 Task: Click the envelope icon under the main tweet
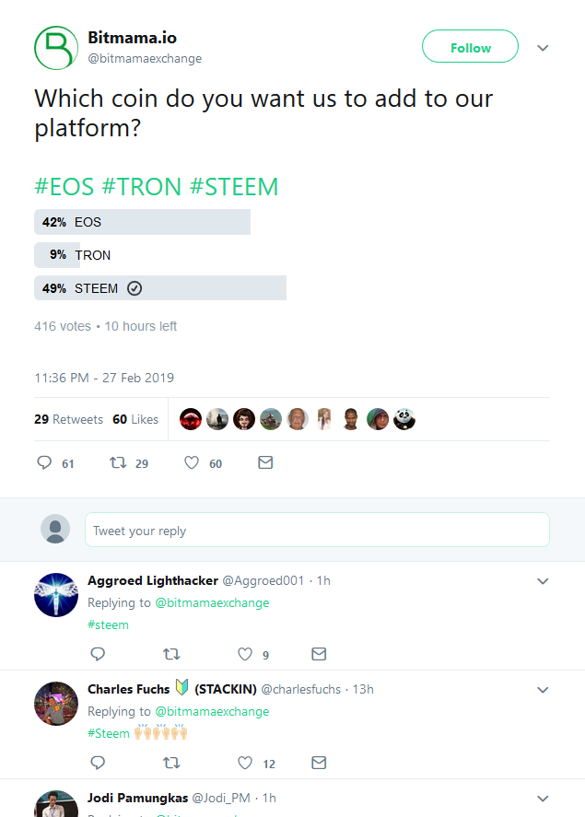click(265, 463)
